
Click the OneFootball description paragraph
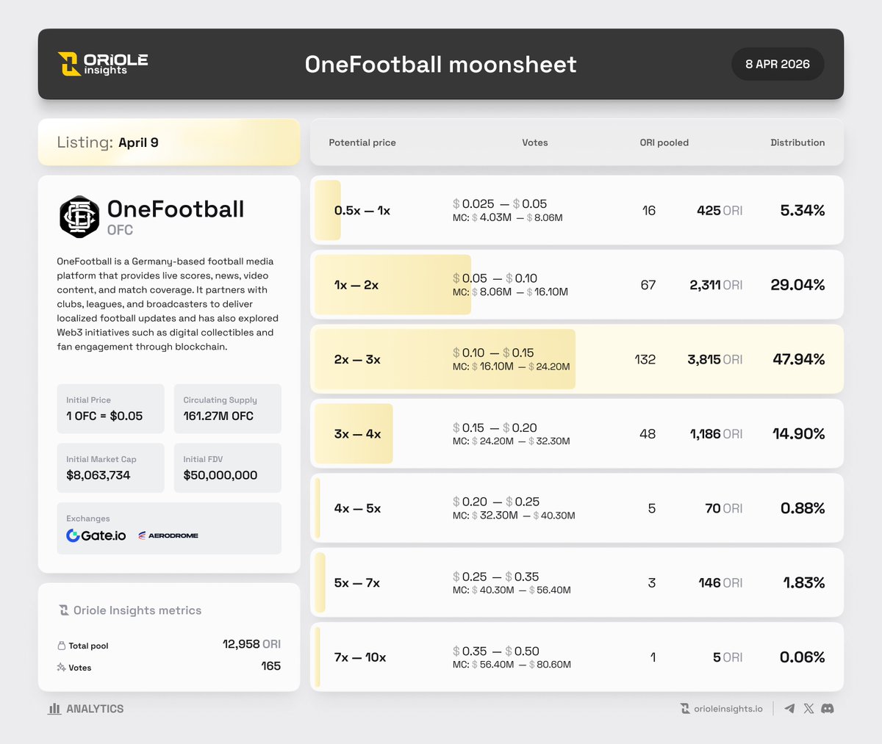coord(168,304)
